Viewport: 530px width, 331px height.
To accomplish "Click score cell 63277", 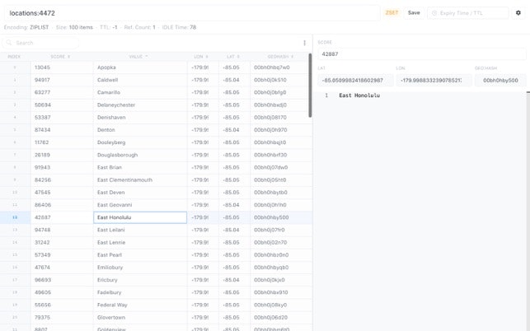I will pos(62,92).
